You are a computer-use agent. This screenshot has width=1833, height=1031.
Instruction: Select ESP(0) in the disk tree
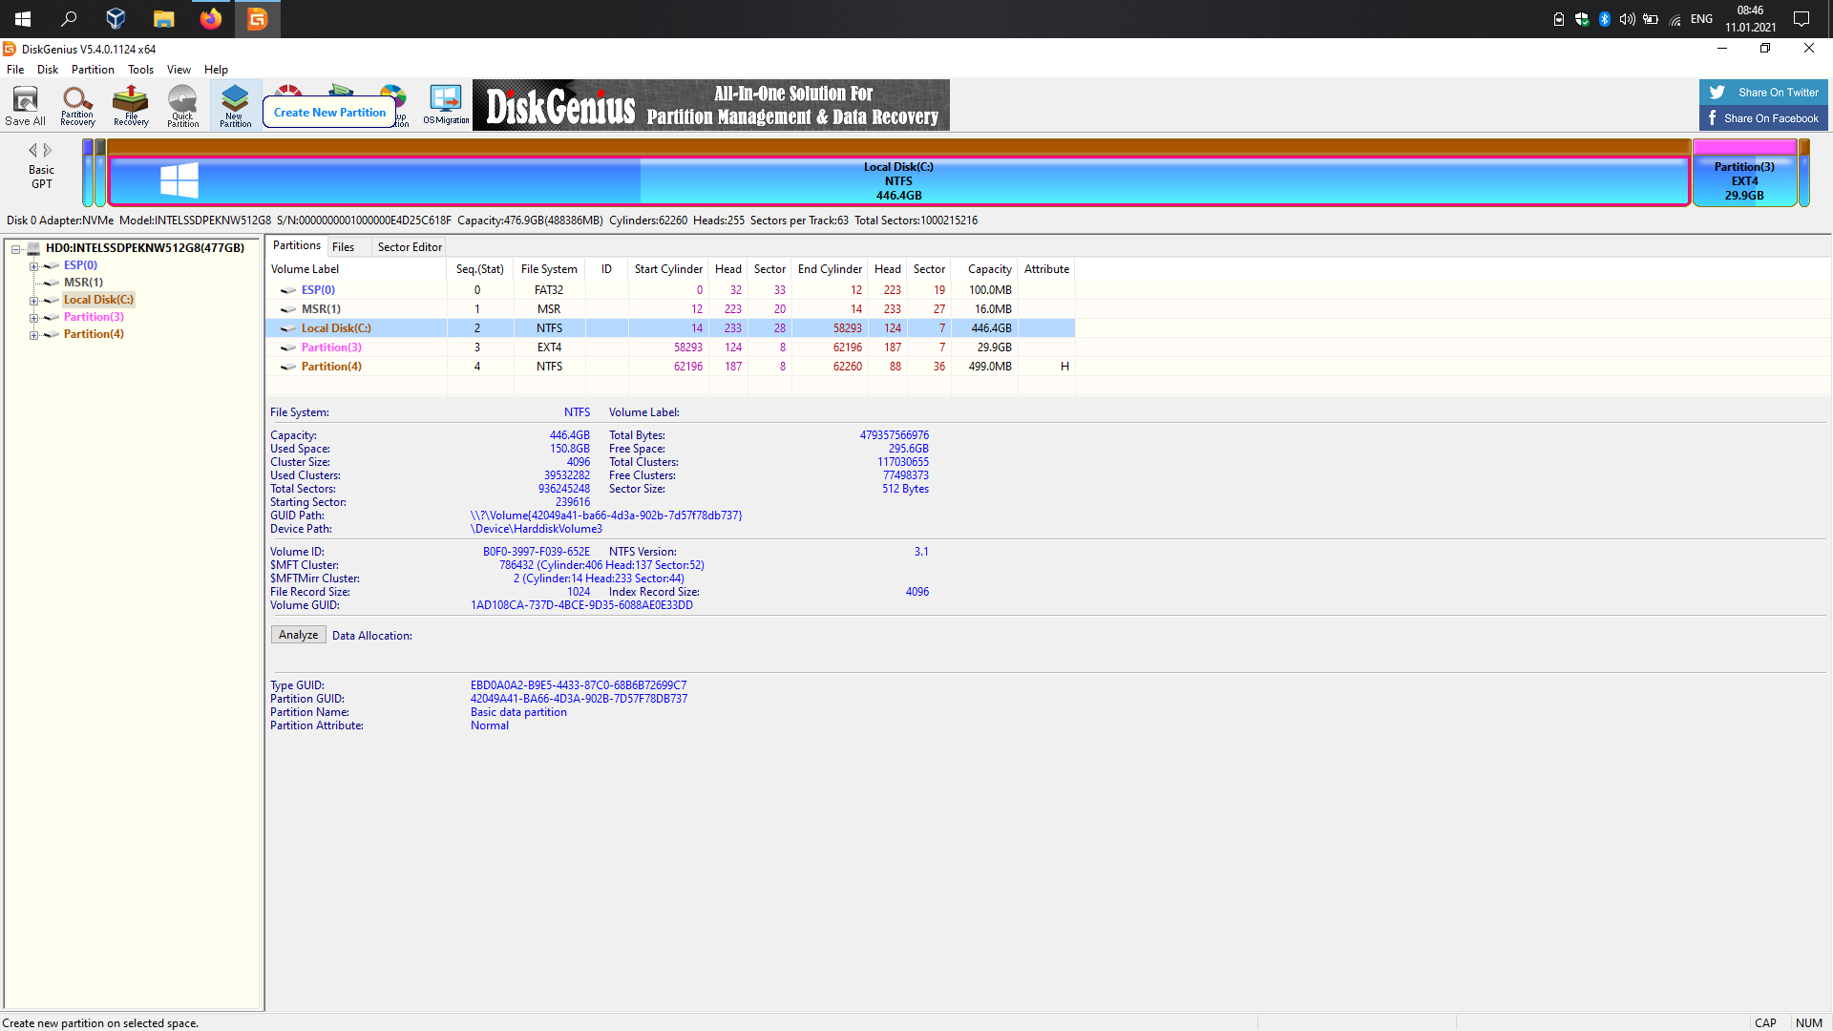click(x=80, y=265)
